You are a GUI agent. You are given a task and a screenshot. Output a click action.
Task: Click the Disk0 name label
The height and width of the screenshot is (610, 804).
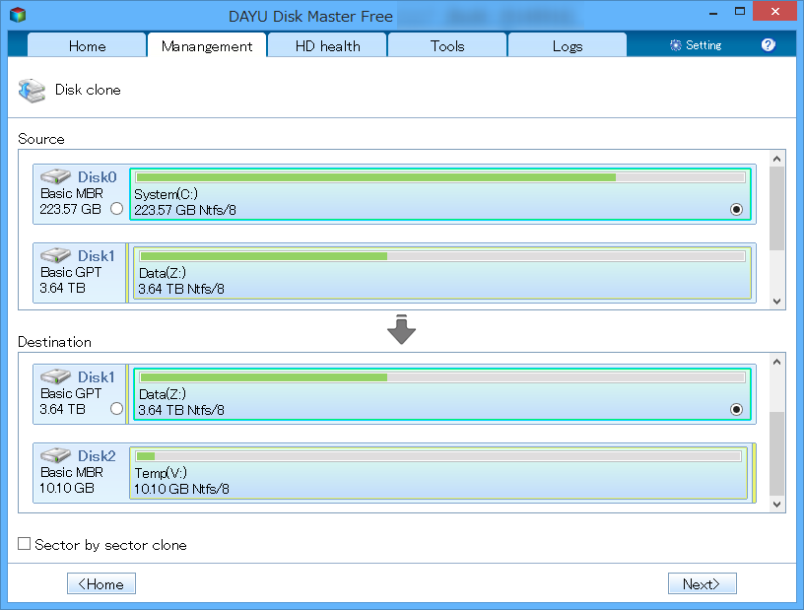[x=97, y=177]
